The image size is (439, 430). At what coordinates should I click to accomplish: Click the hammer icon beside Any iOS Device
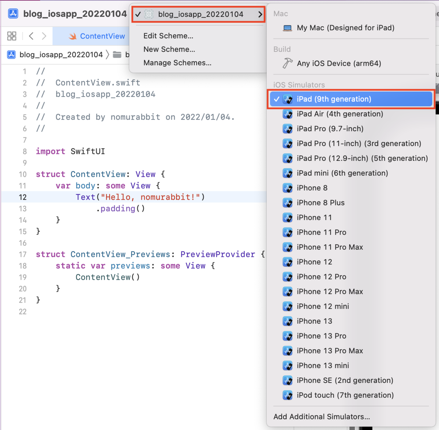(288, 63)
